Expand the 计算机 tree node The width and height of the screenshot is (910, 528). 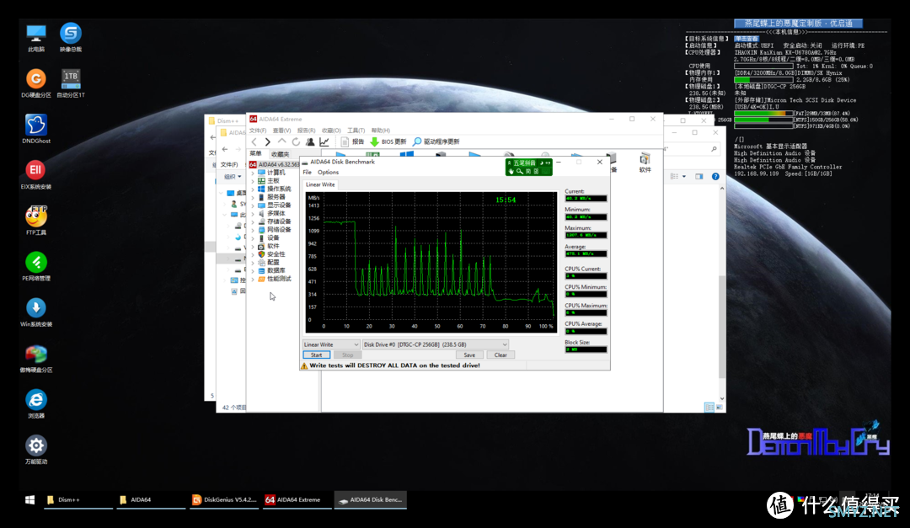click(253, 173)
